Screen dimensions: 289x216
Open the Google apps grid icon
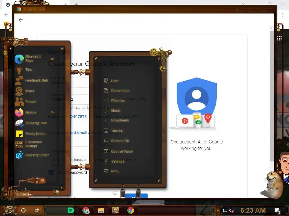click(279, 38)
